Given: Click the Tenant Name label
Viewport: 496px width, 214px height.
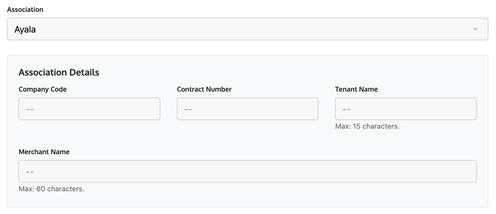Looking at the screenshot, I should pos(356,89).
